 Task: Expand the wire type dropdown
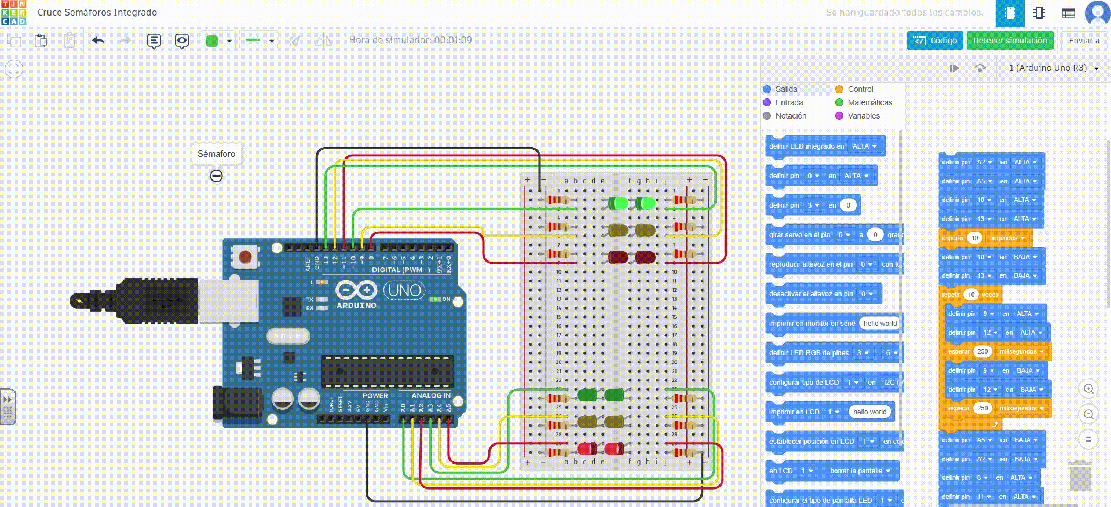(x=271, y=41)
